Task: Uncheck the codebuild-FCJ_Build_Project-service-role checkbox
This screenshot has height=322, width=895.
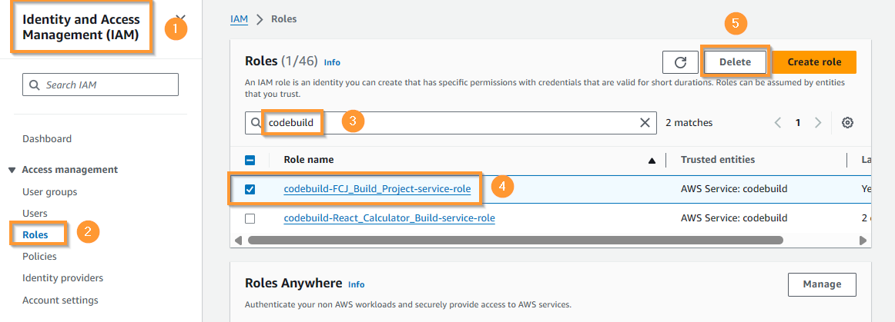Action: tap(250, 189)
